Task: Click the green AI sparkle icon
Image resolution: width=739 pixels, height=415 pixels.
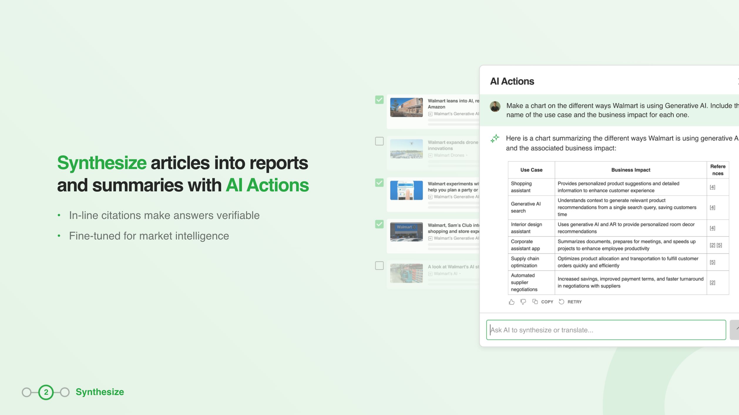Action: click(495, 139)
